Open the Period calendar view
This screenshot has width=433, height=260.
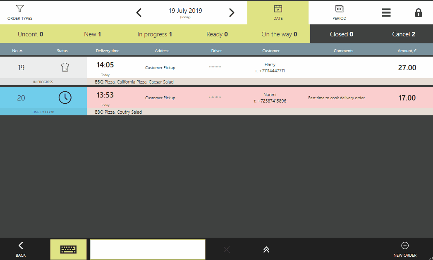pyautogui.click(x=339, y=12)
